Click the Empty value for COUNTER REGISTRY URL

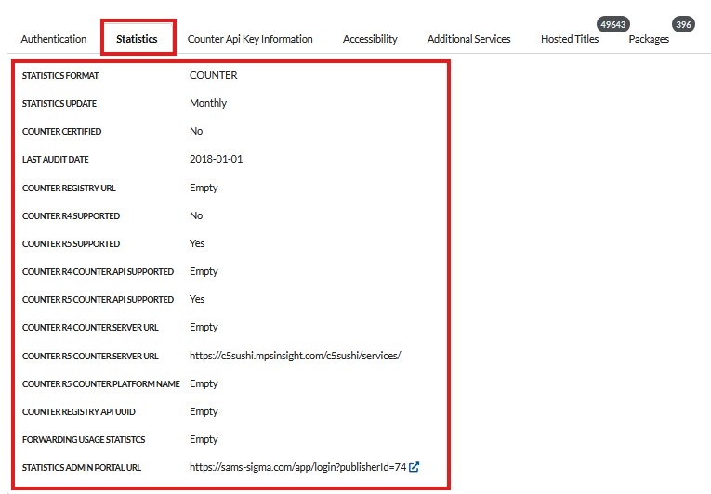(204, 188)
